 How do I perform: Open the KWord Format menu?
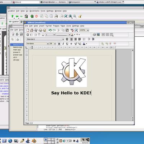(x=49, y=26)
